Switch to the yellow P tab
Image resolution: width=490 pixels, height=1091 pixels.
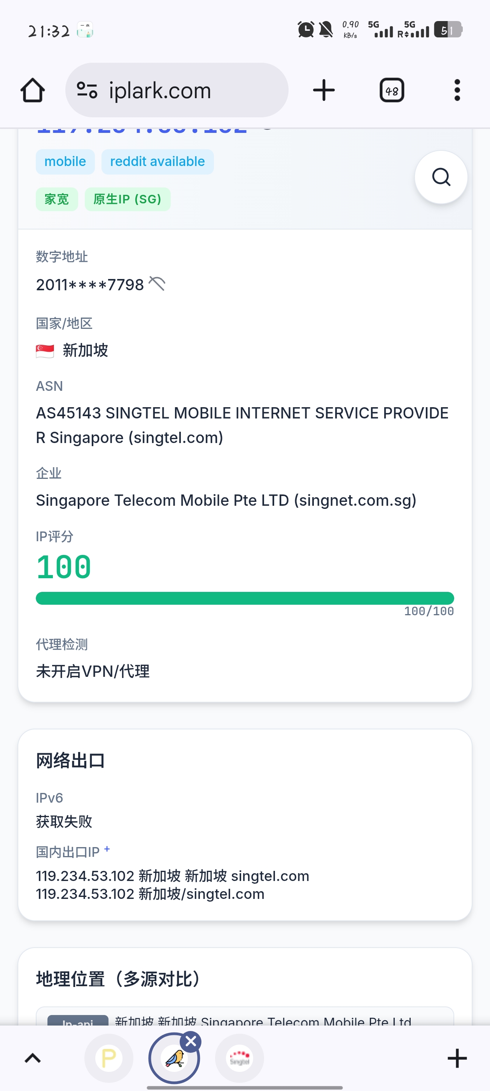pos(108,1058)
